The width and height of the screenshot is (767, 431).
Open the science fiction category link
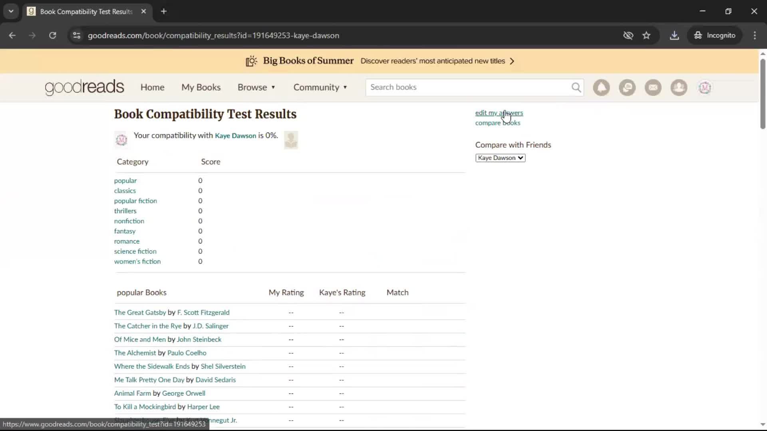tap(135, 251)
